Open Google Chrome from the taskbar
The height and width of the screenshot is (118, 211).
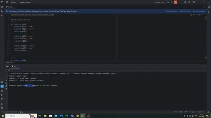[x=77, y=116]
